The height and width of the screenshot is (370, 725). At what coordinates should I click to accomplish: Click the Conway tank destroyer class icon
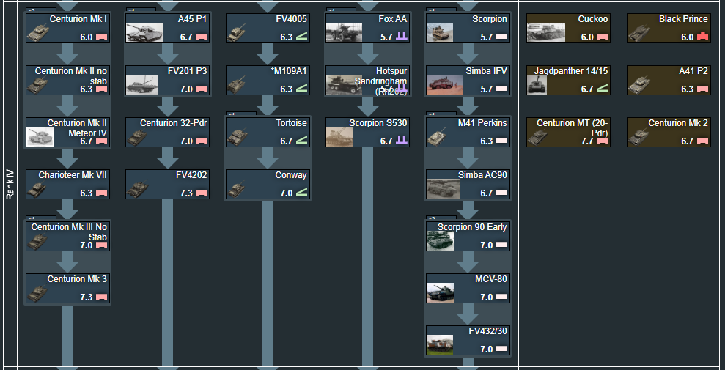click(x=301, y=193)
